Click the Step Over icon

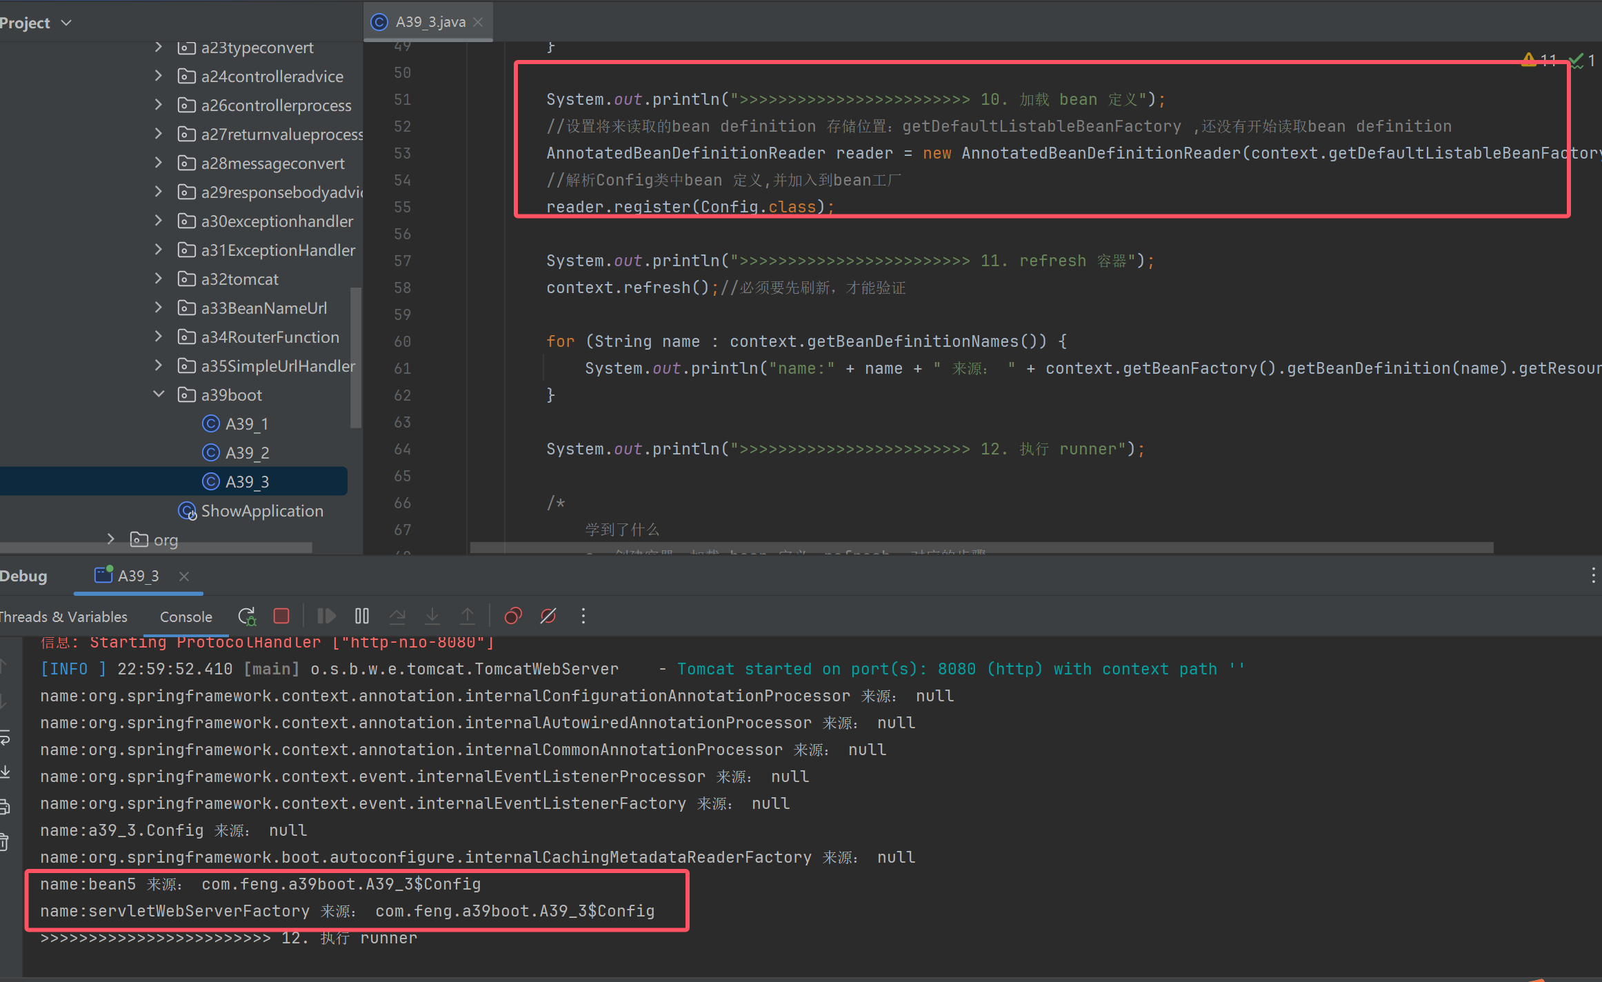click(397, 616)
